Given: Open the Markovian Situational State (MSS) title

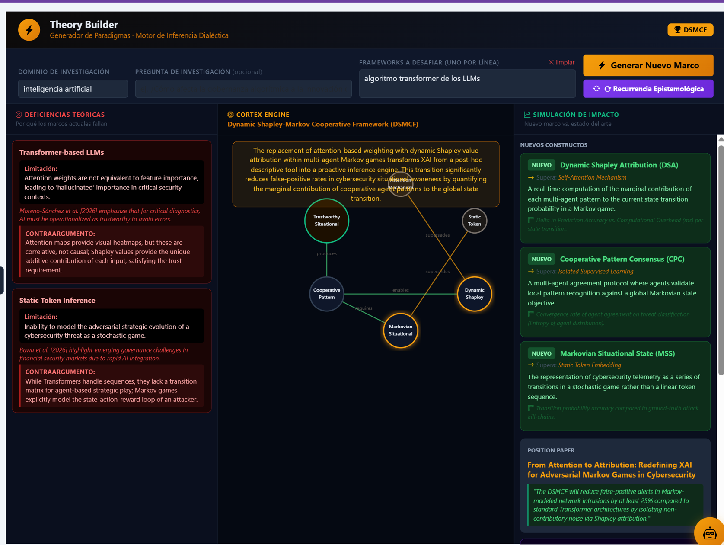Looking at the screenshot, I should point(617,353).
